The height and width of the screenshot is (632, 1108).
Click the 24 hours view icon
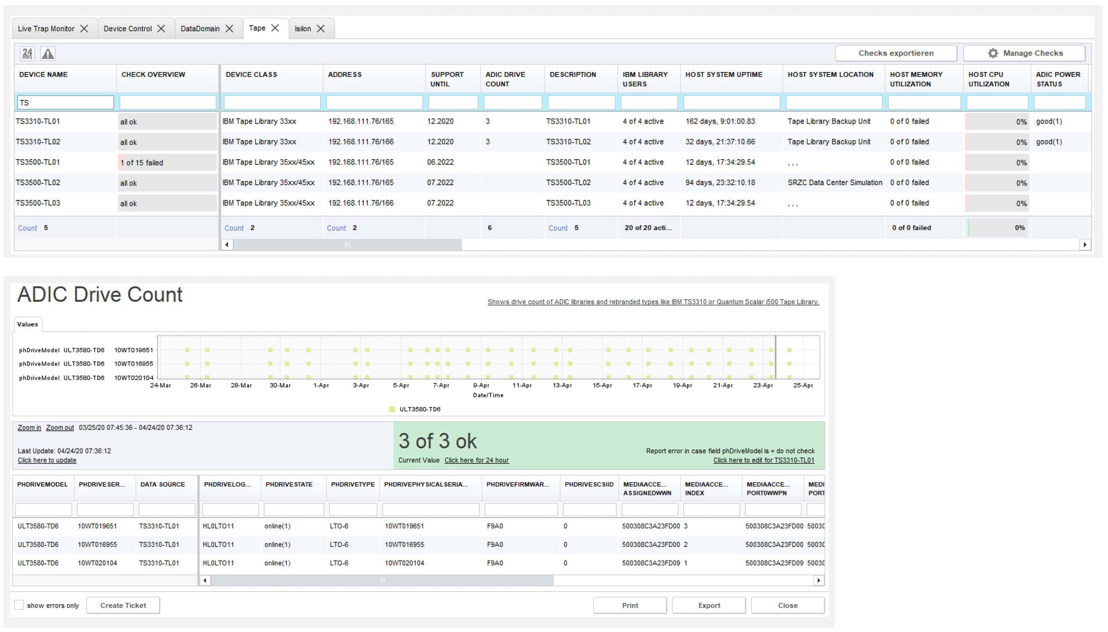point(27,53)
